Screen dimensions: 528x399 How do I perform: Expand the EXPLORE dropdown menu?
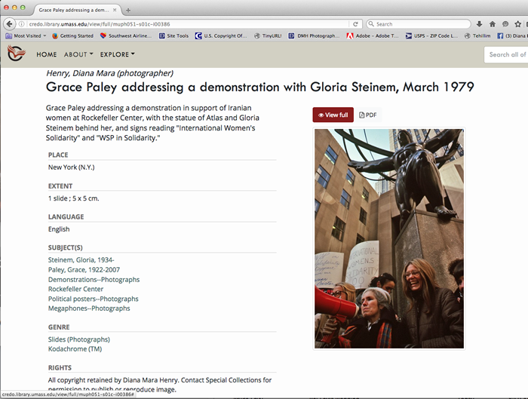pos(117,54)
